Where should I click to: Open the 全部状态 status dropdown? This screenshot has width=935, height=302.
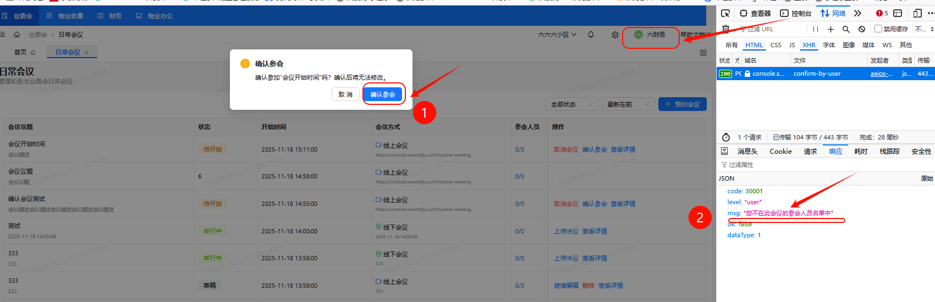pyautogui.click(x=573, y=104)
